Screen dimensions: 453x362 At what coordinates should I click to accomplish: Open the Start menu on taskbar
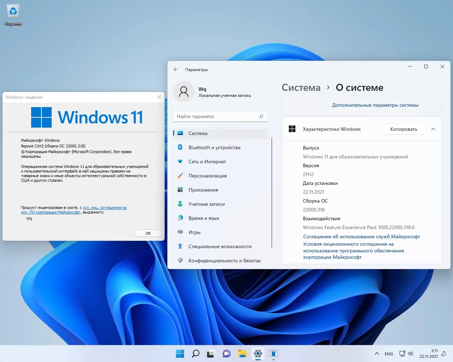coord(180,354)
